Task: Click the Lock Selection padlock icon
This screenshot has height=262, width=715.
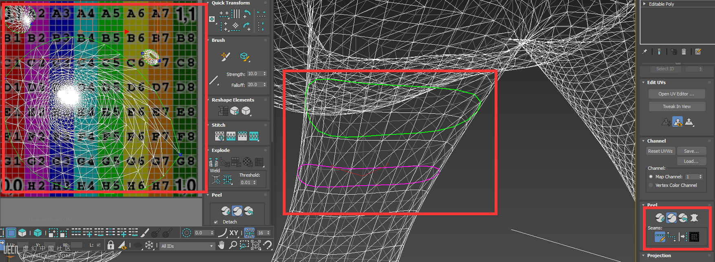Action: click(x=110, y=245)
